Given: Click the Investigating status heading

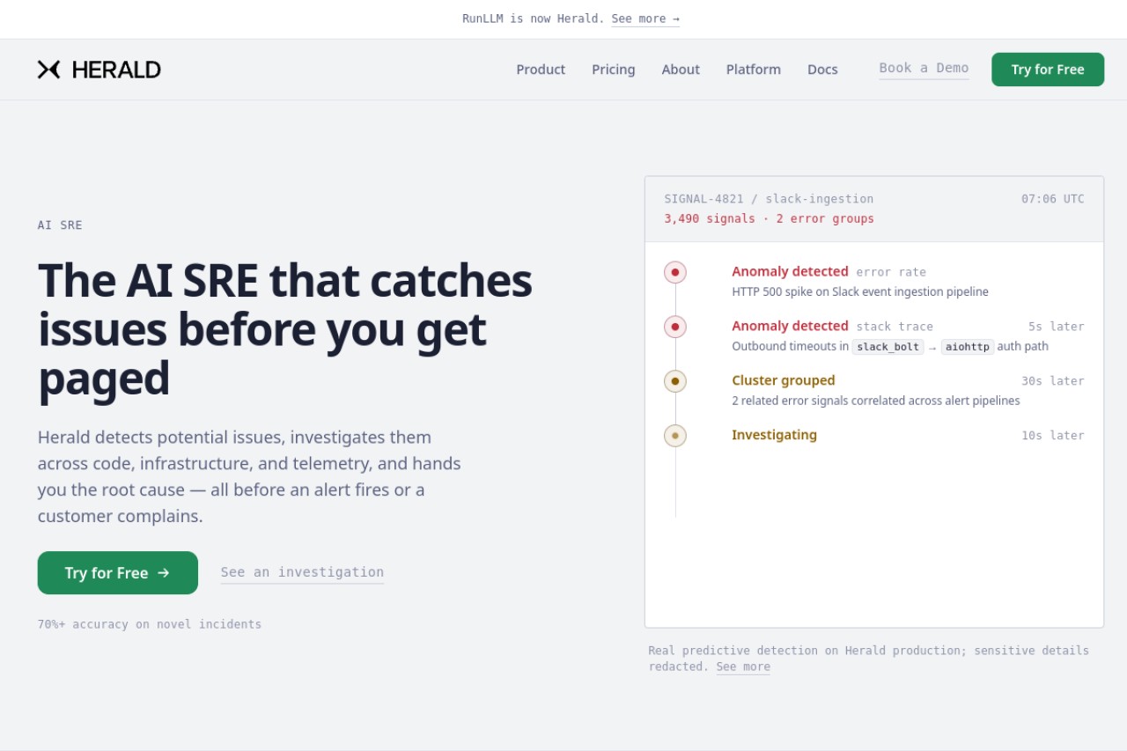Looking at the screenshot, I should pos(774,435).
